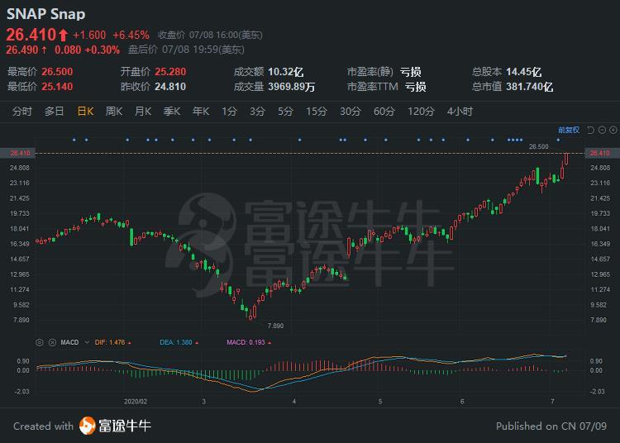Click the DEA: 1.380 indicator value
Viewport: 620px width, 443px height.
click(x=176, y=342)
